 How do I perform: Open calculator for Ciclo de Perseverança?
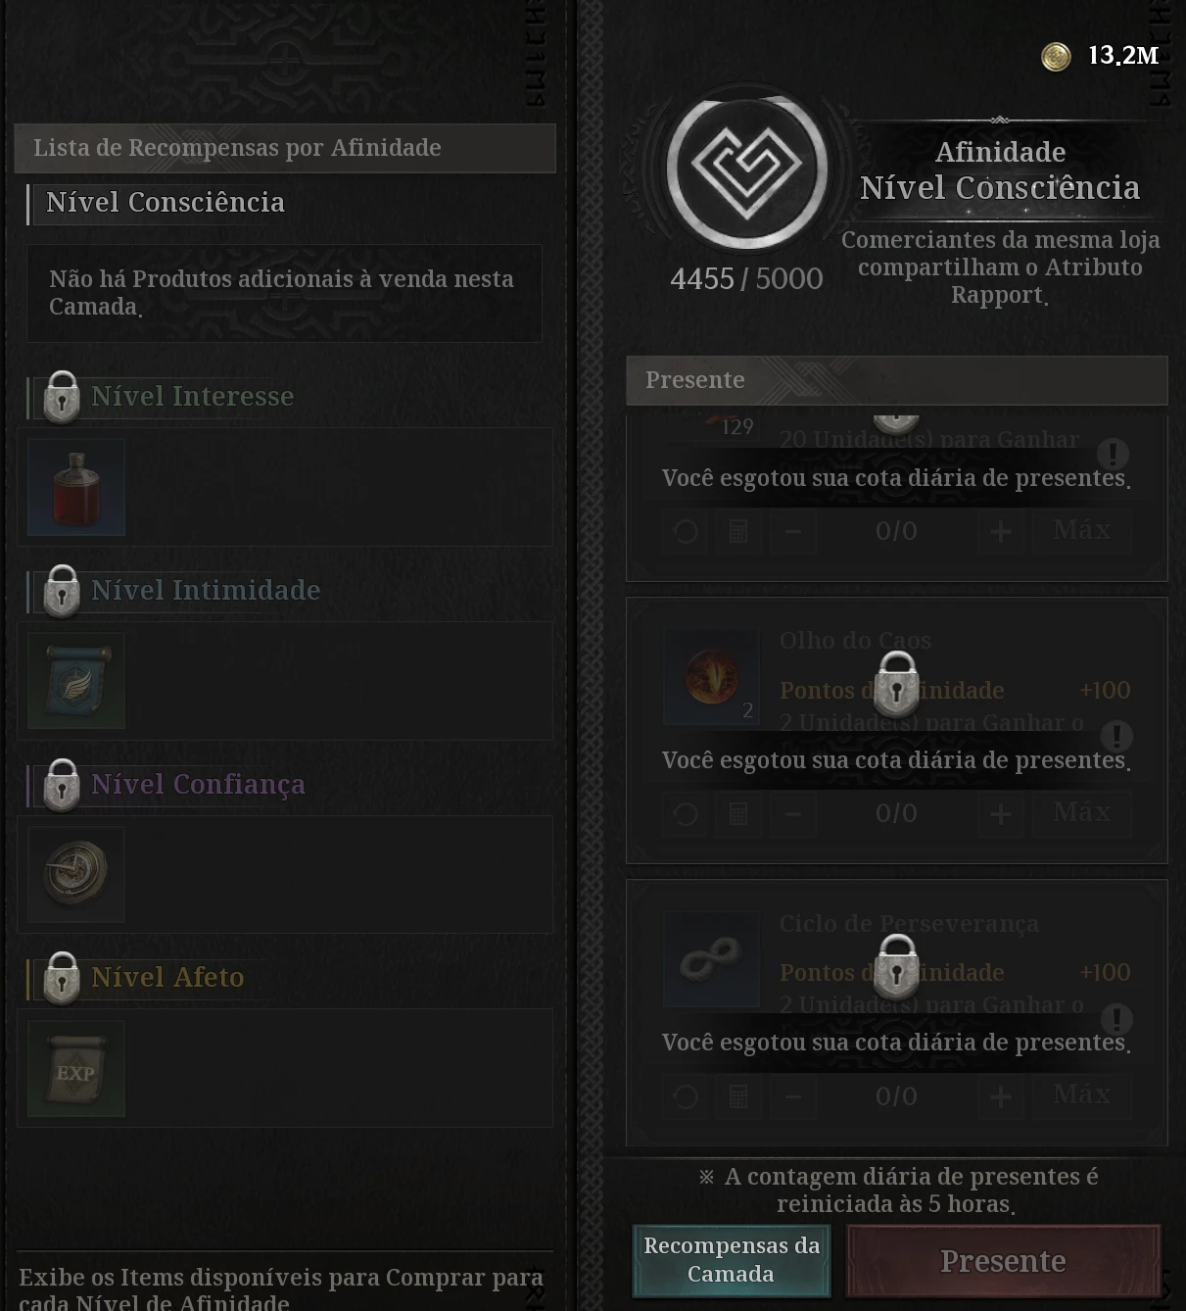738,1095
